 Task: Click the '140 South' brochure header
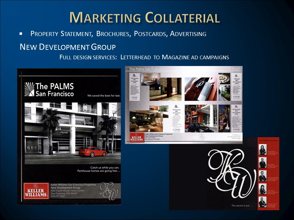pos(233,69)
